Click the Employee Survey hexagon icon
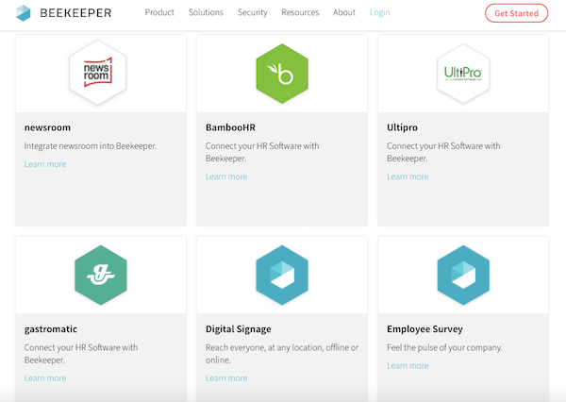 click(x=463, y=276)
